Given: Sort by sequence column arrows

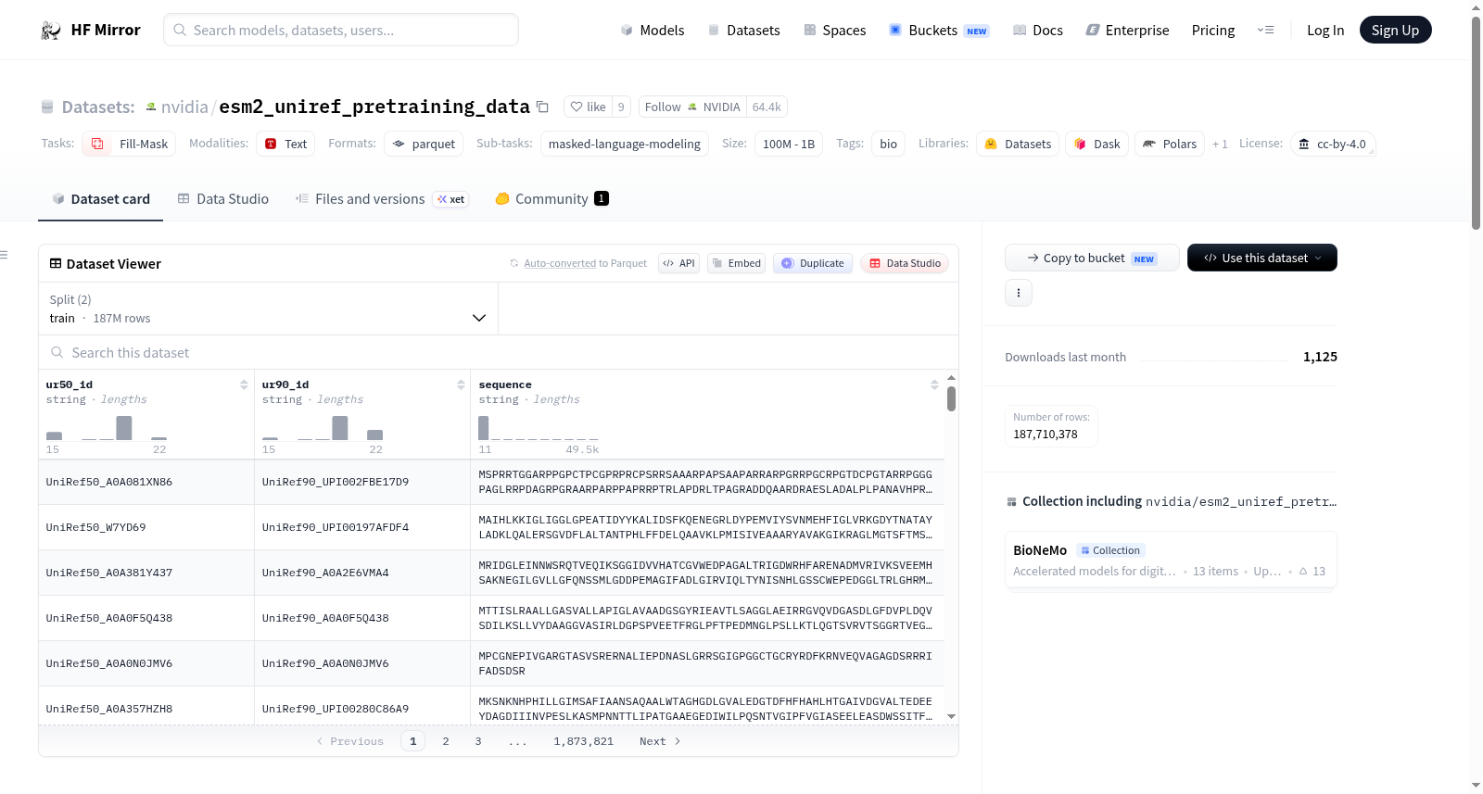Looking at the screenshot, I should coord(934,384).
